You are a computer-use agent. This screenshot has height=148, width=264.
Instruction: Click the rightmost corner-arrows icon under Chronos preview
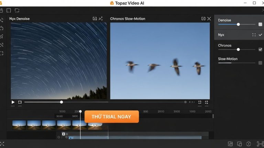pyautogui.click(x=207, y=102)
